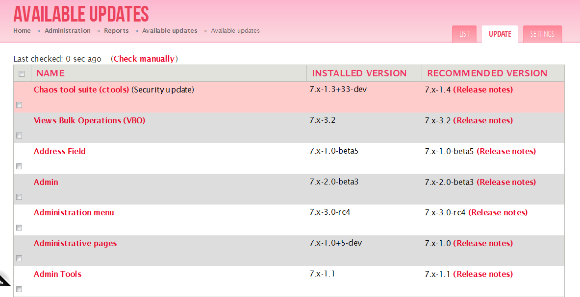Click the Available Updates page heading
Screen dimensions: 580x297
coord(81,14)
